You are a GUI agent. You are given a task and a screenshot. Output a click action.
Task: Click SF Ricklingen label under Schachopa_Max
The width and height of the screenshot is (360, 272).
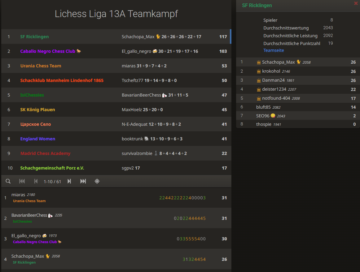pyautogui.click(x=24, y=262)
